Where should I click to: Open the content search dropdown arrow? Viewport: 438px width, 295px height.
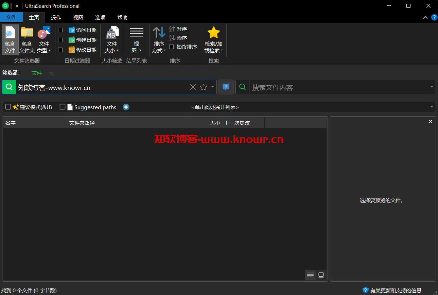(432, 87)
